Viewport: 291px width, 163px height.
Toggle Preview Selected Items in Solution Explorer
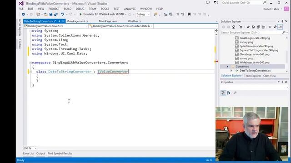click(280, 27)
